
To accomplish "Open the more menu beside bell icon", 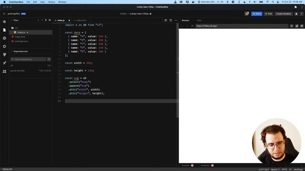I will pos(302,14).
